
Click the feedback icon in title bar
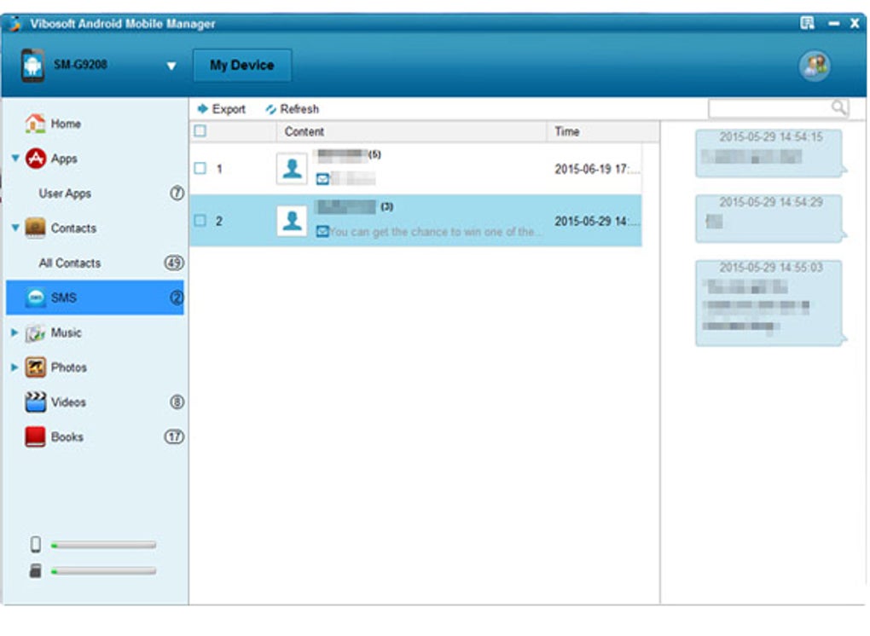point(807,23)
